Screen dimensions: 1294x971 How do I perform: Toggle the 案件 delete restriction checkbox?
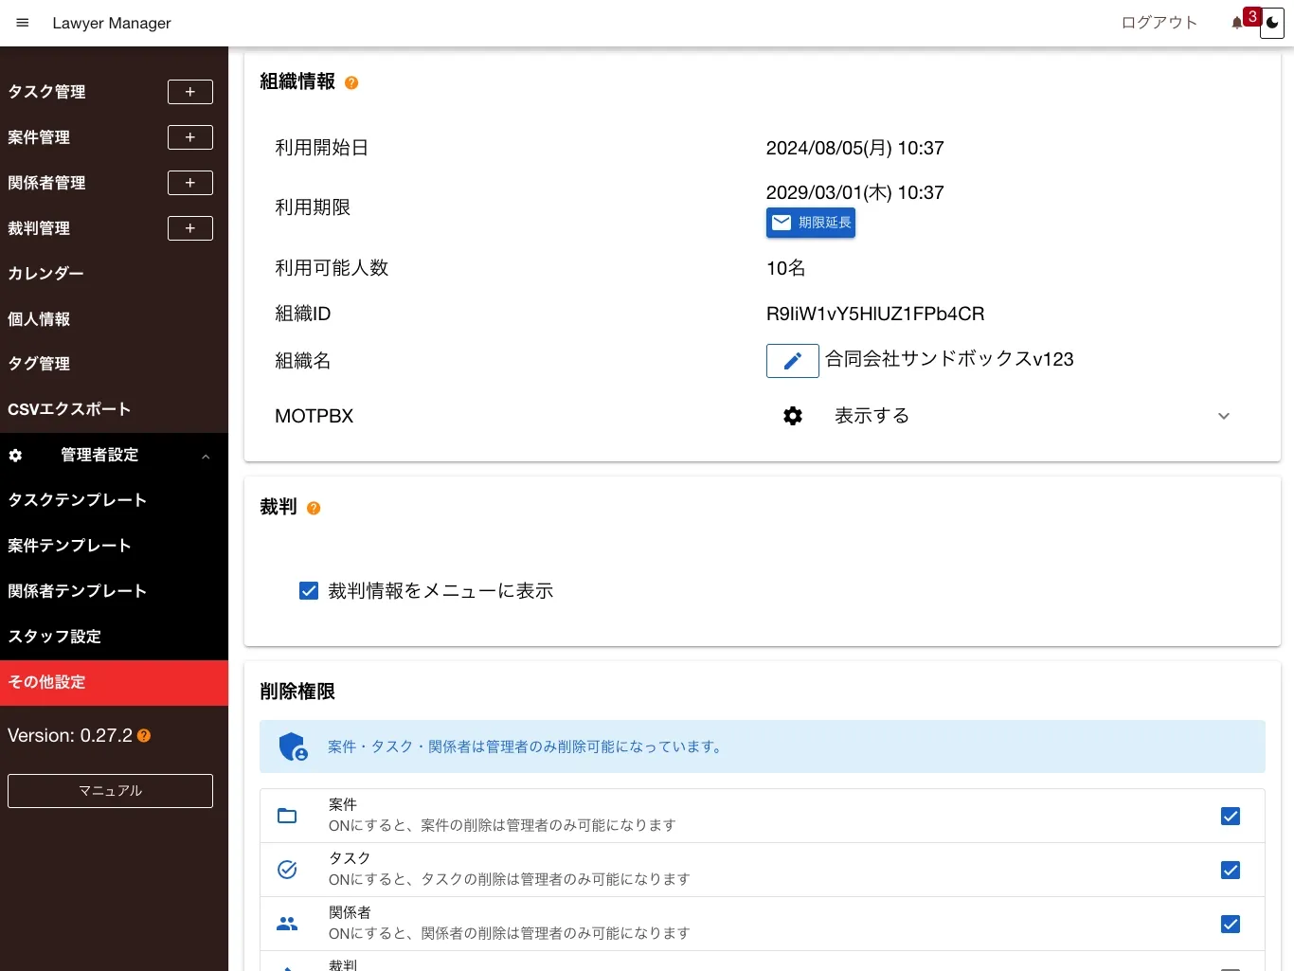pos(1231,817)
